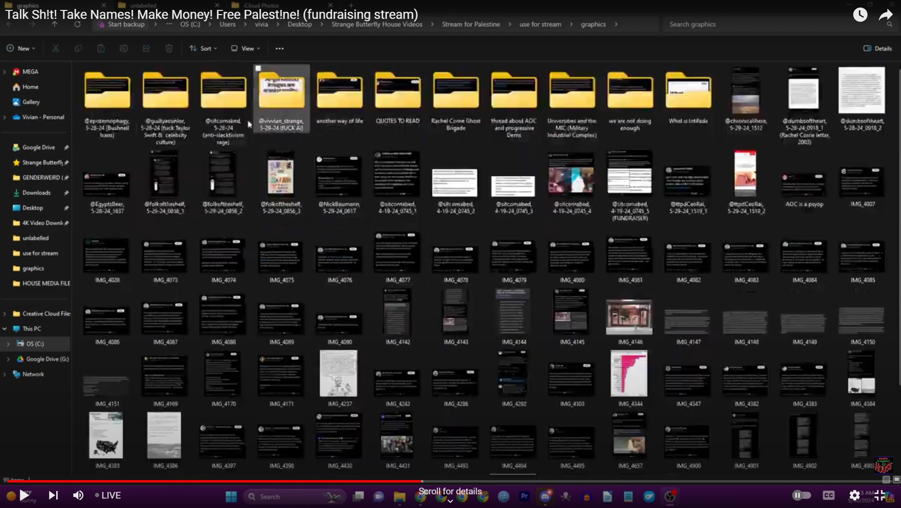The width and height of the screenshot is (901, 508).
Task: Click the Watch Later clock icon
Action: tap(860, 15)
